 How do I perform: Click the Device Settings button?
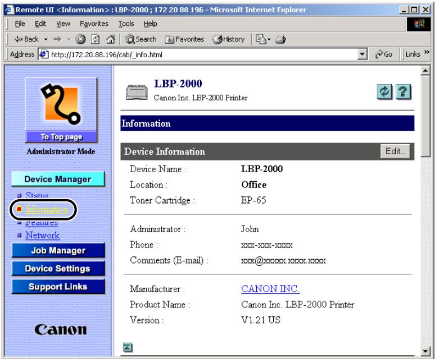pyautogui.click(x=58, y=269)
